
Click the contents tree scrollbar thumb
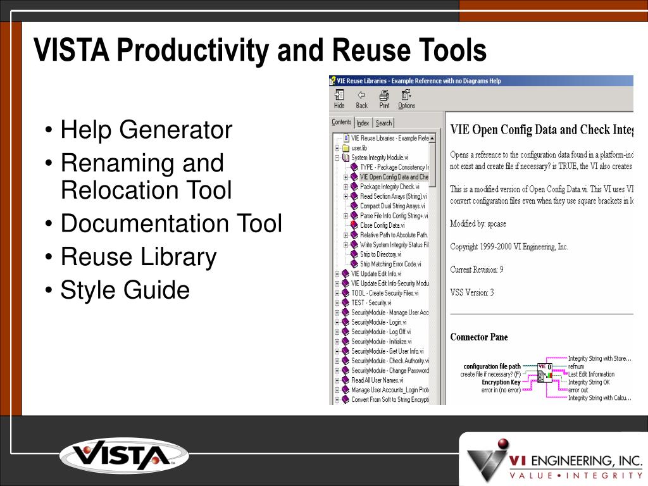[x=432, y=164]
